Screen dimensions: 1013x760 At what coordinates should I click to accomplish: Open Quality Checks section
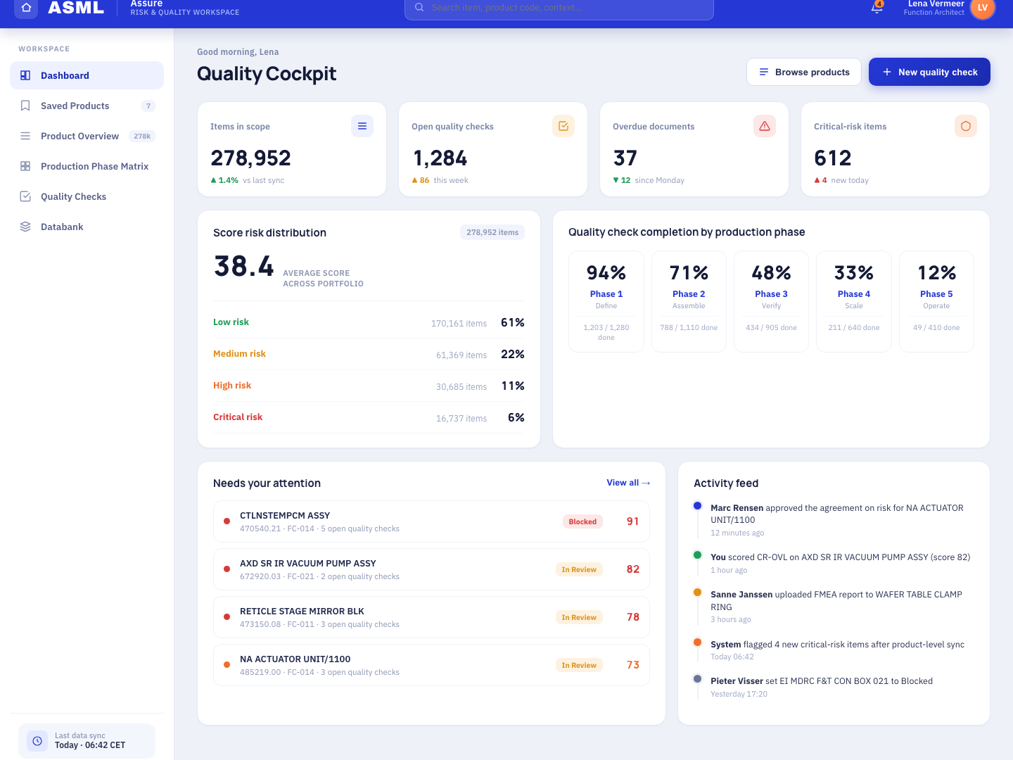pyautogui.click(x=87, y=196)
